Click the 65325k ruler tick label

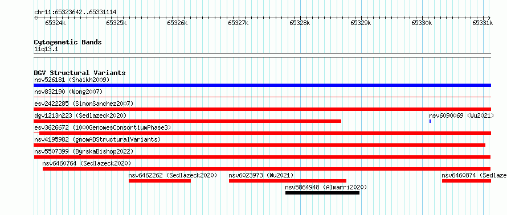coord(116,23)
